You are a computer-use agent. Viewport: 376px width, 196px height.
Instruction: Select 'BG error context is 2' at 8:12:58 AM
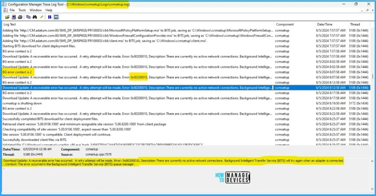tap(186, 82)
